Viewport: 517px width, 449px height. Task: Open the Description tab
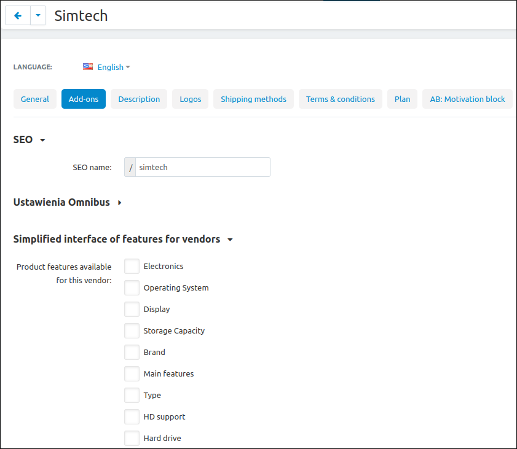point(139,99)
